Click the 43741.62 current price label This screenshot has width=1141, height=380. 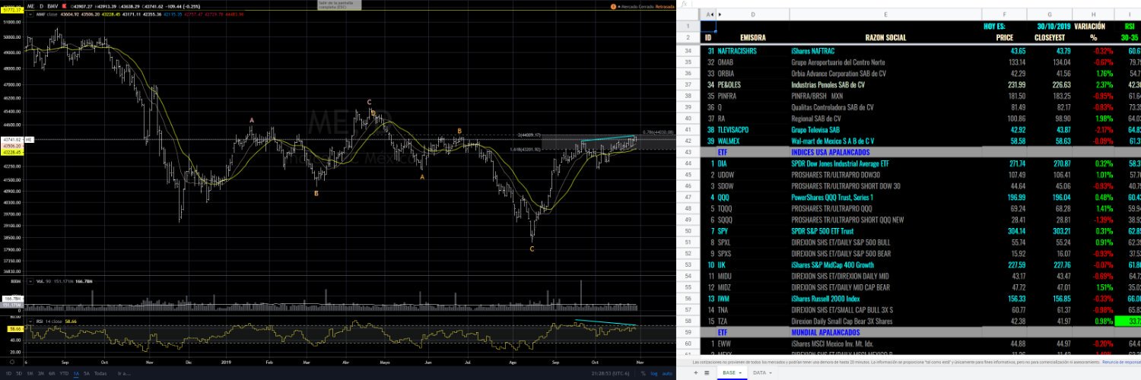(x=11, y=140)
